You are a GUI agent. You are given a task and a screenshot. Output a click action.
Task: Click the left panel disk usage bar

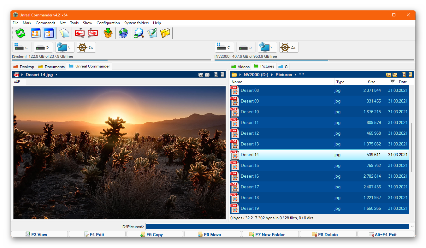coord(112,60)
